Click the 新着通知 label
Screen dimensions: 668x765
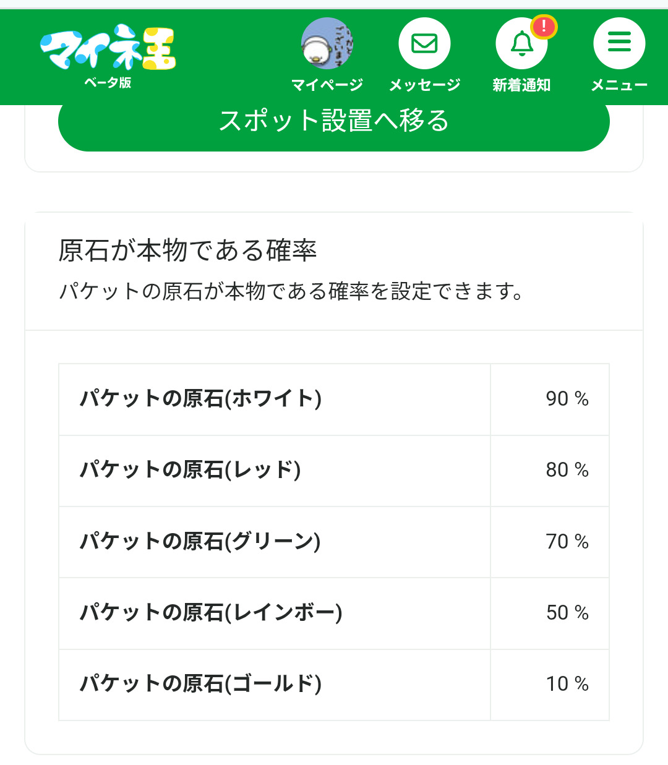pos(521,85)
